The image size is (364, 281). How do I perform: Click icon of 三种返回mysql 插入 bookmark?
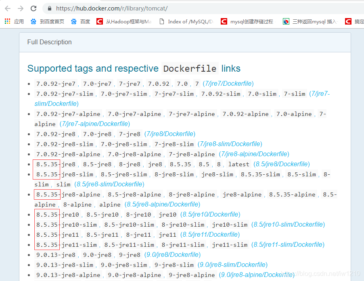coord(286,22)
